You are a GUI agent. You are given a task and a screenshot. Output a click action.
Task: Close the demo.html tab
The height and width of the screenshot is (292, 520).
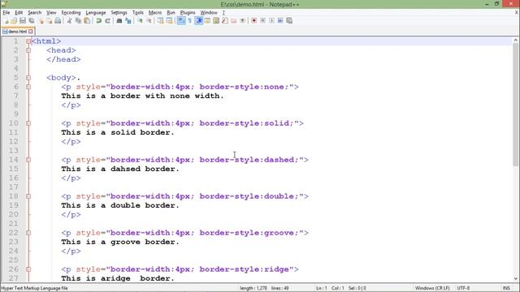[31, 32]
